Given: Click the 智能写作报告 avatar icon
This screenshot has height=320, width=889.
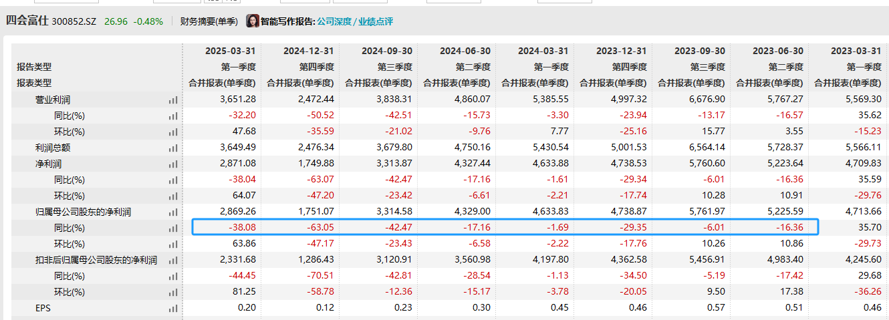Looking at the screenshot, I should (x=253, y=21).
